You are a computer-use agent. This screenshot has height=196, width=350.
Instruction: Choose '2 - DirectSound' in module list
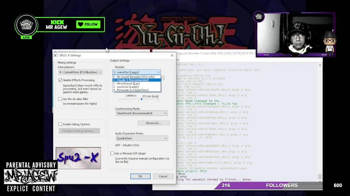pos(137,83)
